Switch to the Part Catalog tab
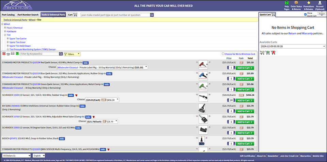The width and height of the screenshot is (327, 162). pyautogui.click(x=8, y=15)
